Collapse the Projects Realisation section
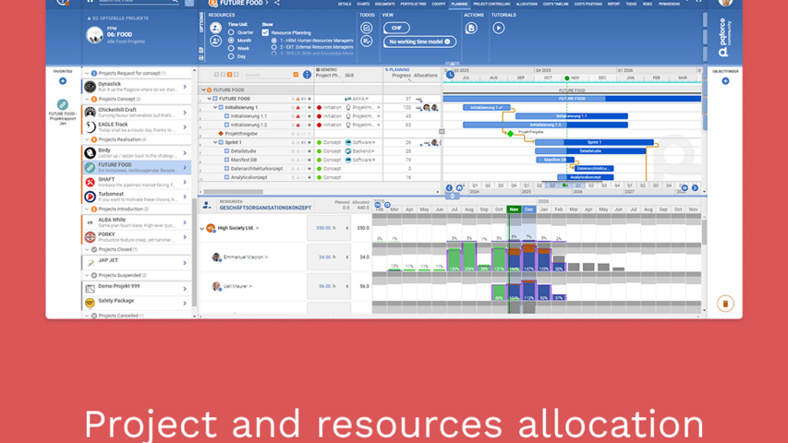Image resolution: width=788 pixels, height=443 pixels. (x=87, y=140)
